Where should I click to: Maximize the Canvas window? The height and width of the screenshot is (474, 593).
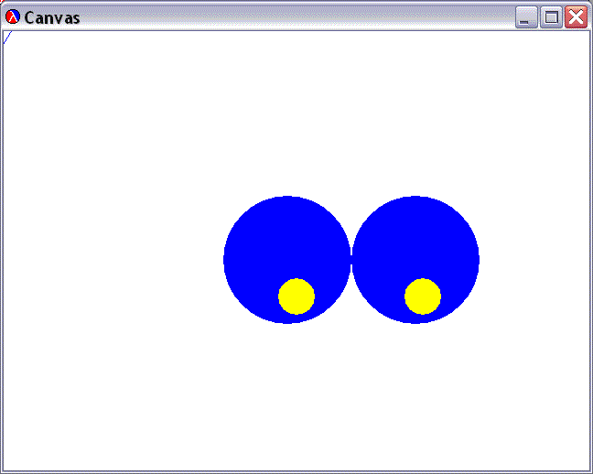pyautogui.click(x=551, y=17)
